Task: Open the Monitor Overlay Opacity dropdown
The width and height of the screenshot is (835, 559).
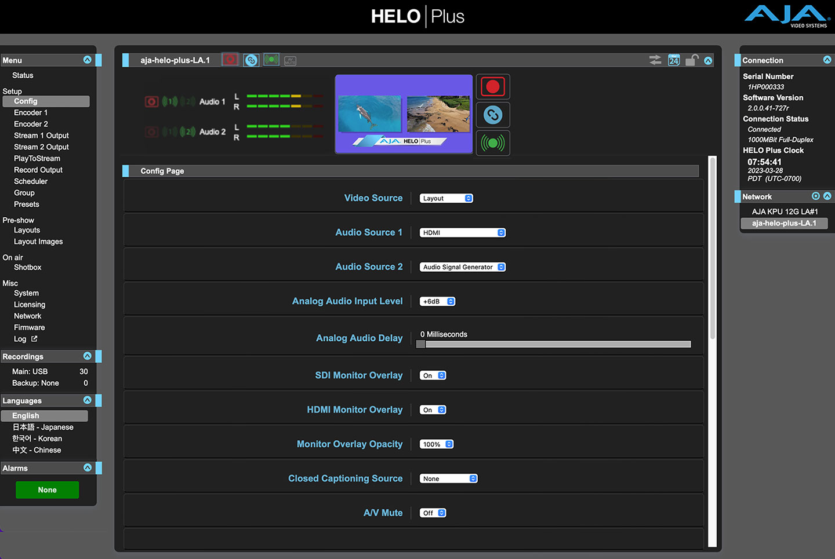Action: [437, 444]
